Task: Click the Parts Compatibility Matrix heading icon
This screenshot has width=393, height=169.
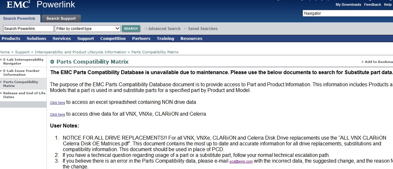Action: tap(52, 62)
